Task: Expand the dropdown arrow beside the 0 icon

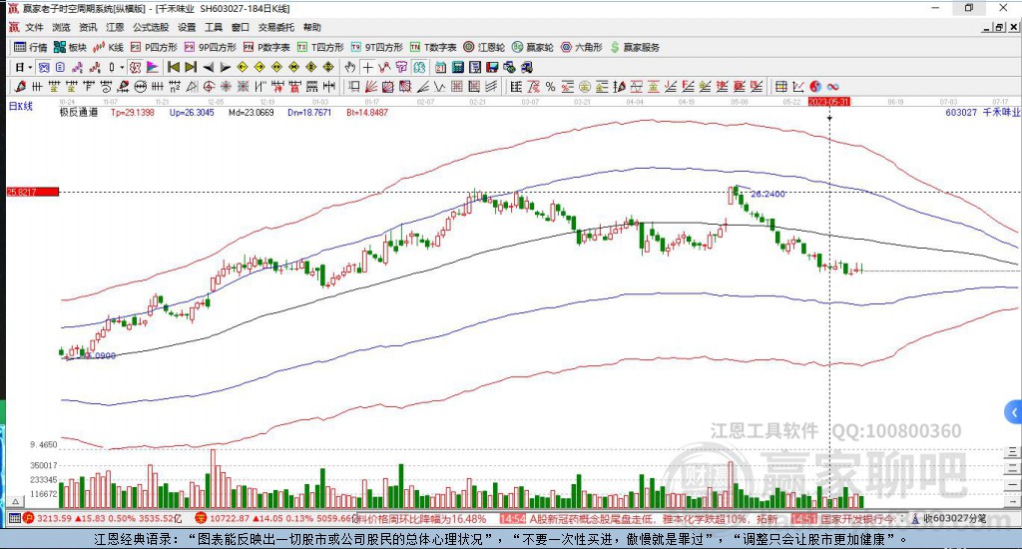Action: 122,67
